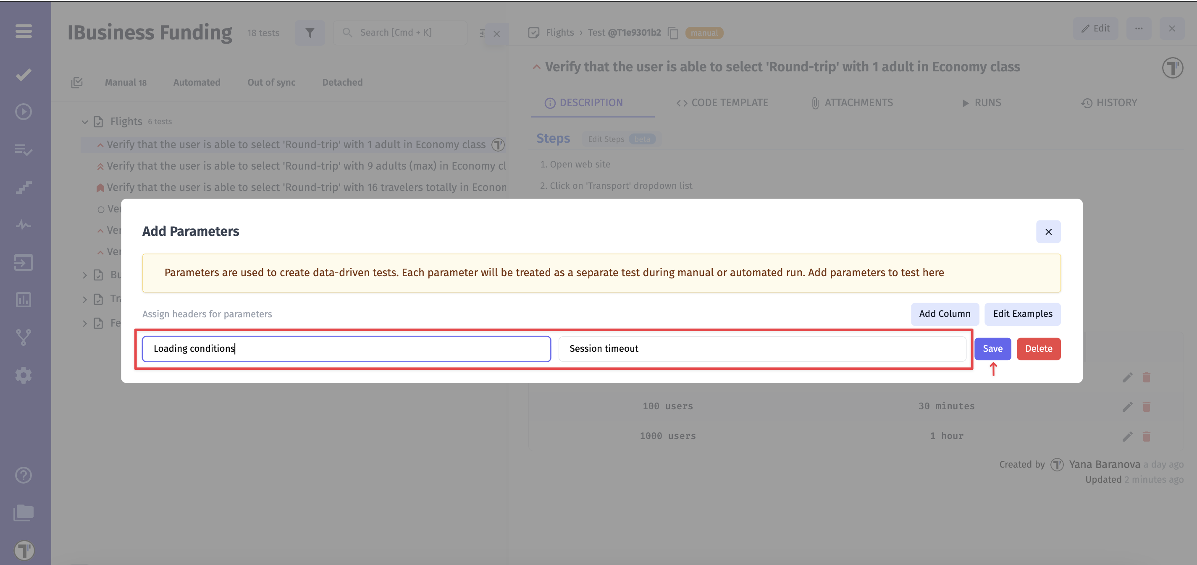The width and height of the screenshot is (1197, 565).
Task: Collapse the Flights test folder
Action: (84, 122)
